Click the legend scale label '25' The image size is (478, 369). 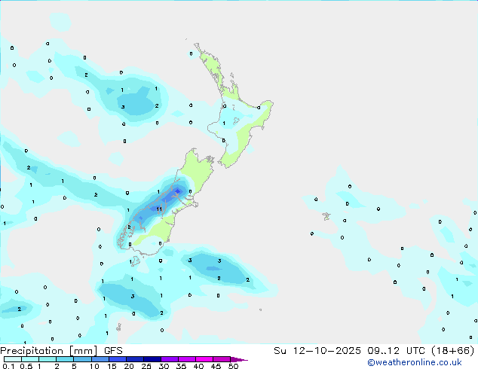146,366
